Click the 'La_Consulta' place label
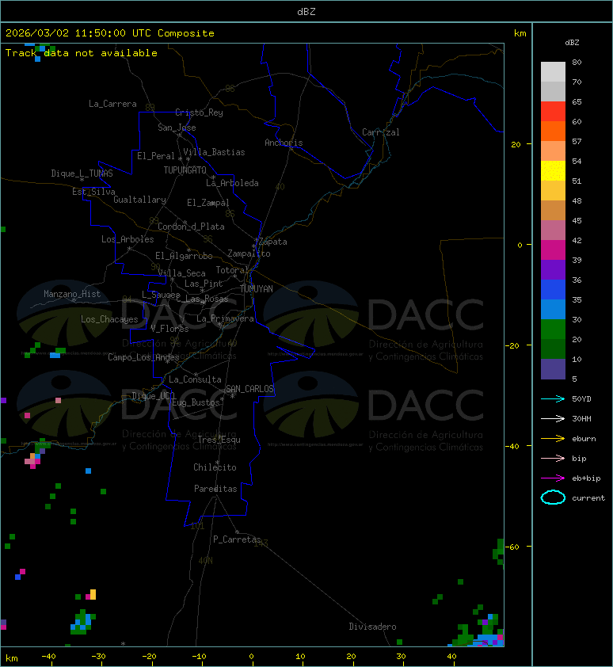Screen dimensions: 613x667 coord(196,379)
